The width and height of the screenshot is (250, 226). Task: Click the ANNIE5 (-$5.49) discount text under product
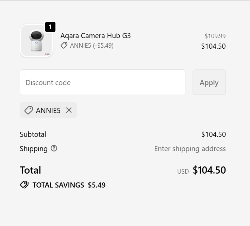coord(92,45)
